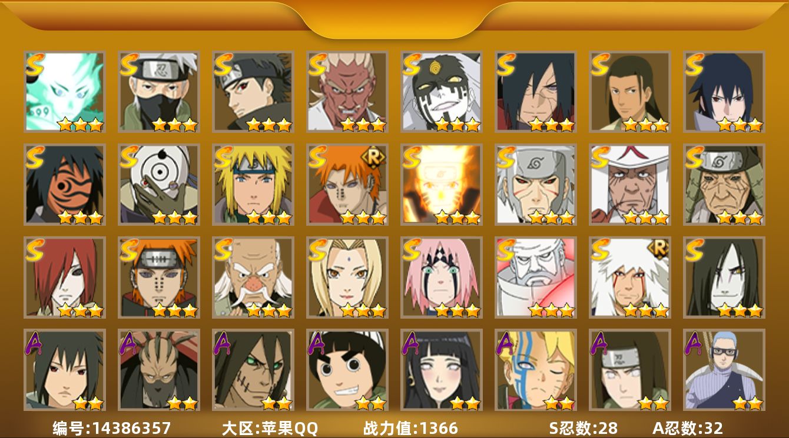Select the red-haired Nagato portrait

(x=65, y=277)
